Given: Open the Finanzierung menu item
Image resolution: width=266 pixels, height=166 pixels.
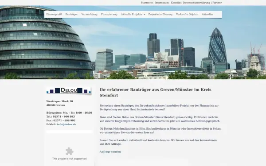Looking at the screenshot, I should coord(109,15).
